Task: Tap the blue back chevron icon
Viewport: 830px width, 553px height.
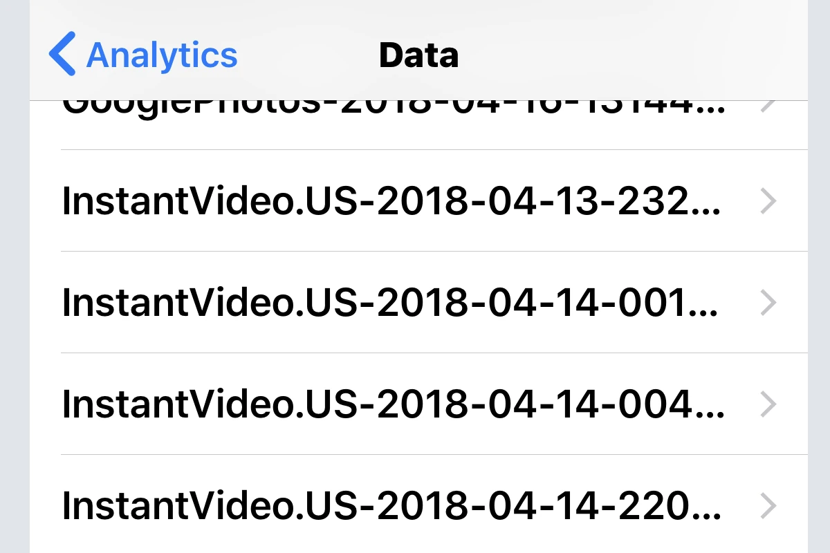Action: [62, 55]
